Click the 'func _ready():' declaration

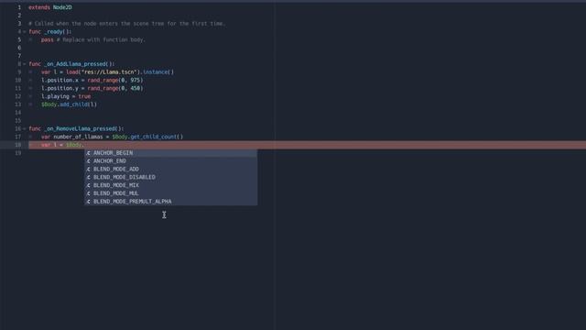tap(49, 32)
